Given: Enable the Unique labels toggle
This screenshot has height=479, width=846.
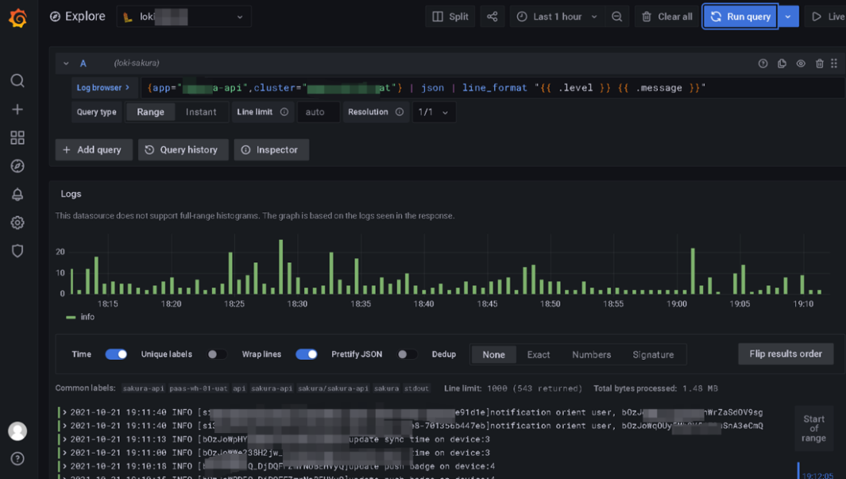Looking at the screenshot, I should (216, 355).
